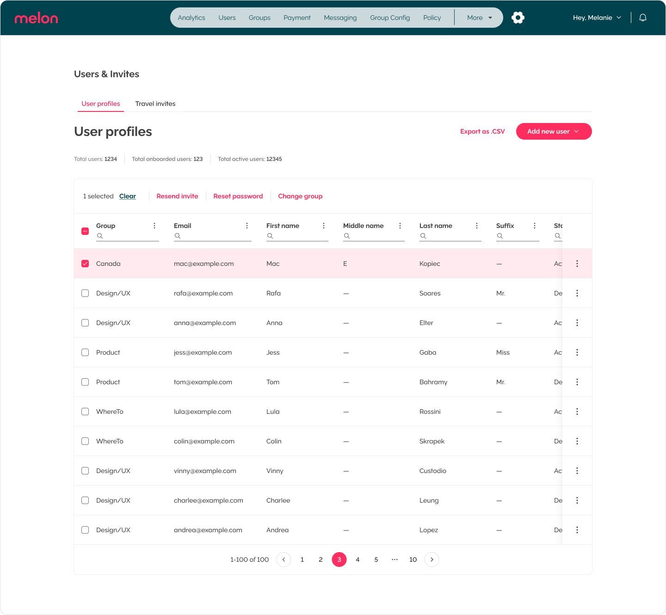Open notifications via the bell icon
The image size is (666, 615).
point(643,18)
